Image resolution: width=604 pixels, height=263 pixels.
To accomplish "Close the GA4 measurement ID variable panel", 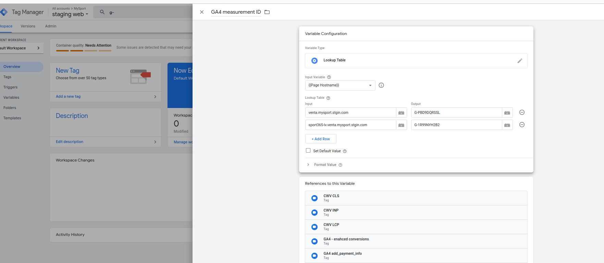I will coord(202,12).
